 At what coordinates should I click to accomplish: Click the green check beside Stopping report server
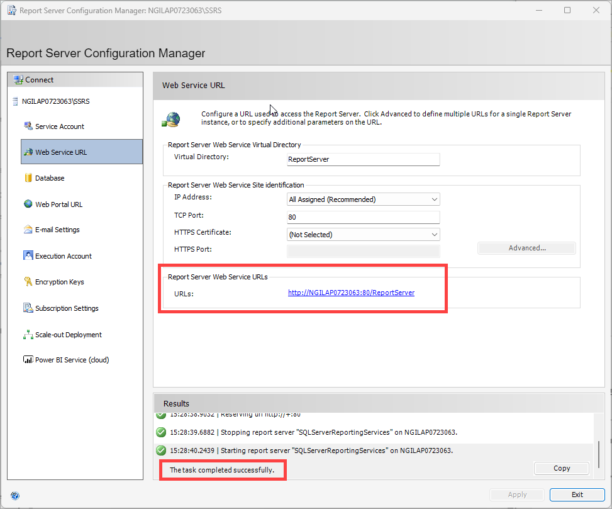[161, 432]
